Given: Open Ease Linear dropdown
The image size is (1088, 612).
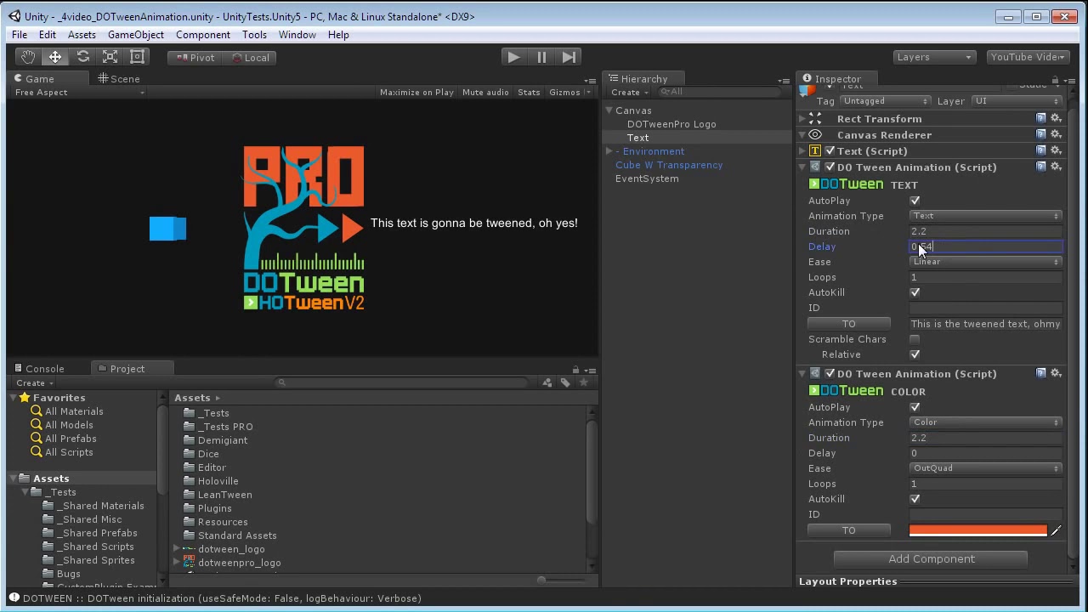Looking at the screenshot, I should 986,262.
